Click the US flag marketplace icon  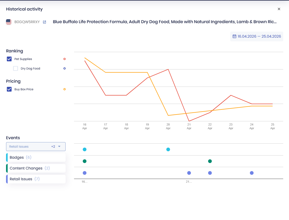click(x=9, y=22)
